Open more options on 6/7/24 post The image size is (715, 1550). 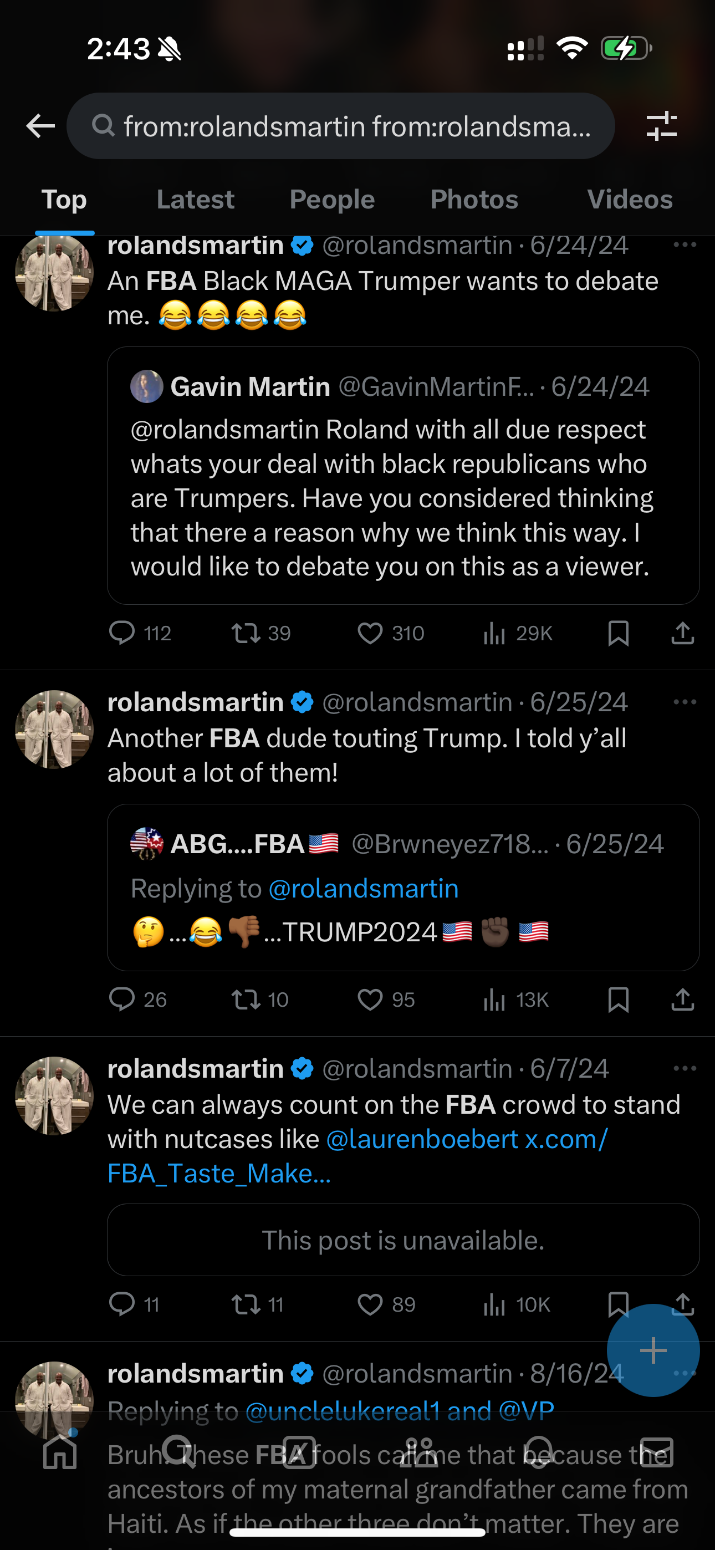click(685, 1069)
